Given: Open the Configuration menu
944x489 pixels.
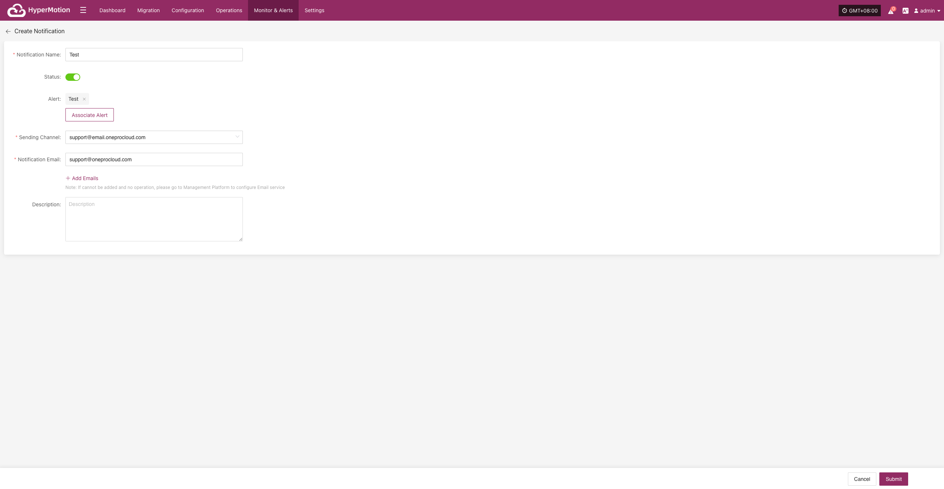Looking at the screenshot, I should point(188,10).
